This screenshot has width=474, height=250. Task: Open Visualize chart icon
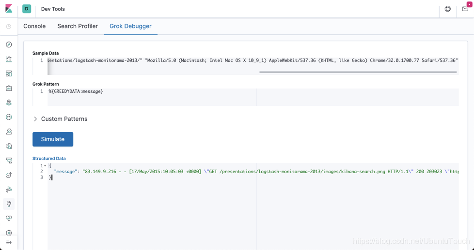(x=9, y=59)
